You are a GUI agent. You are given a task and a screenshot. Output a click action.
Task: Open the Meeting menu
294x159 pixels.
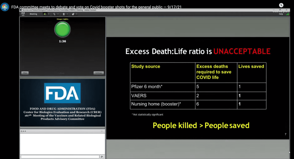[33, 14]
